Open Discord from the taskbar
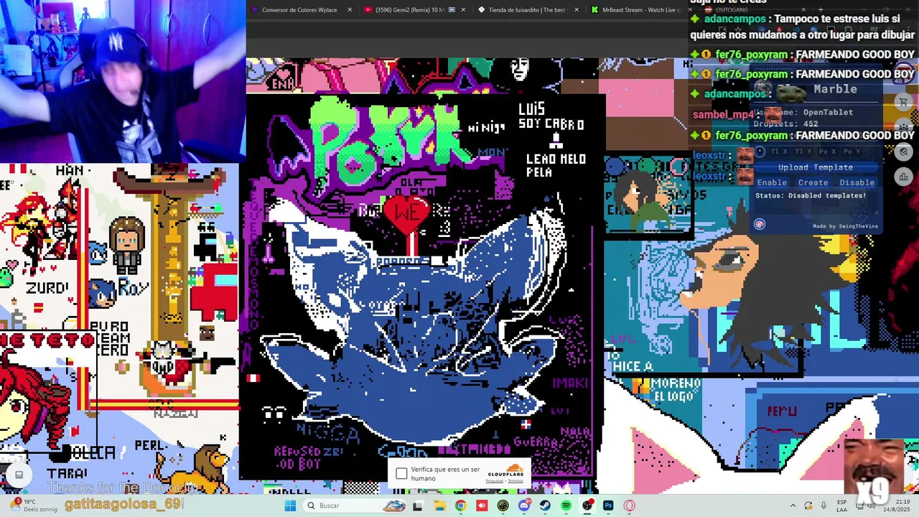The height and width of the screenshot is (517, 919). pos(524,506)
